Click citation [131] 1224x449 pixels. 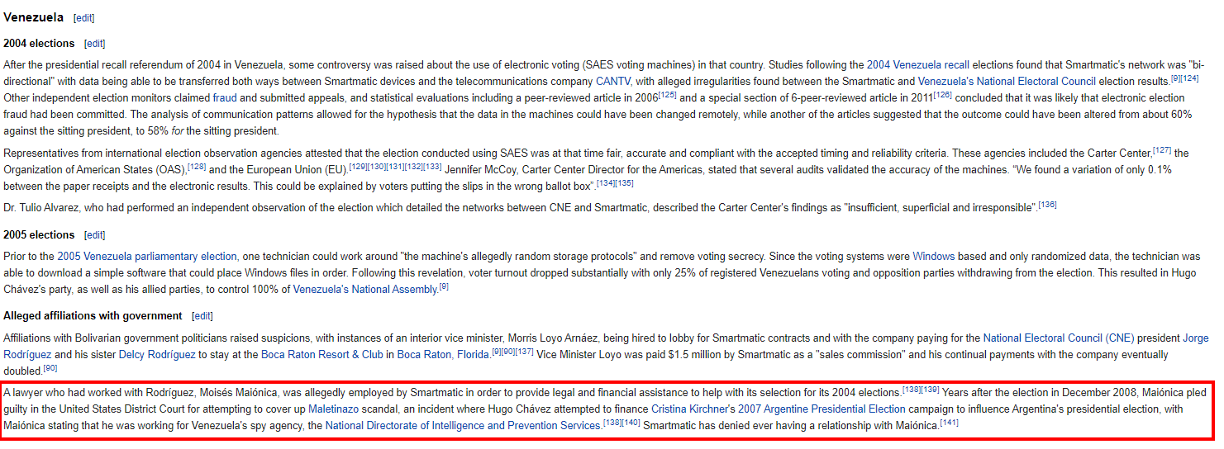click(394, 166)
